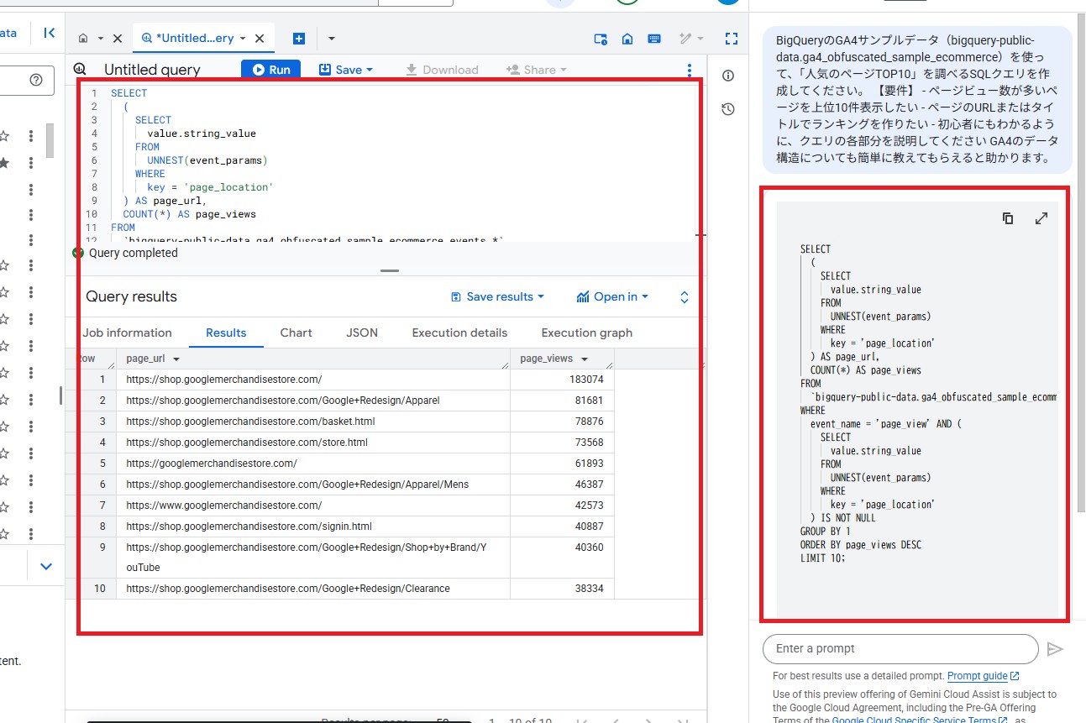This screenshot has height=723, width=1086.
Task: Click the house icon near the keyboard icon
Action: click(627, 39)
